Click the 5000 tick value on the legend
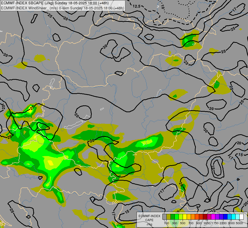 pos(239,223)
